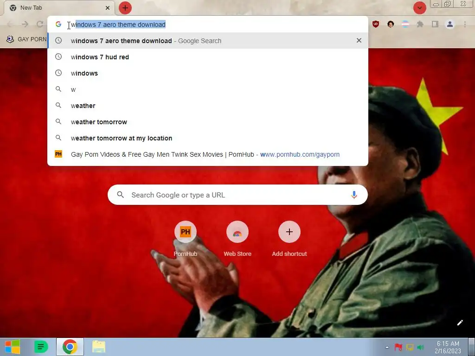
Task: Click the red flag Action Center tray icon
Action: pyautogui.click(x=398, y=347)
